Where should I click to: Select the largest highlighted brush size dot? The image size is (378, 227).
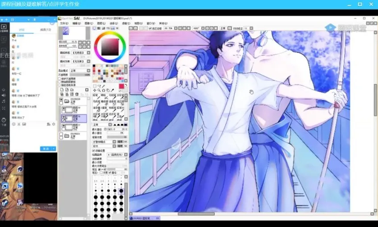click(121, 191)
